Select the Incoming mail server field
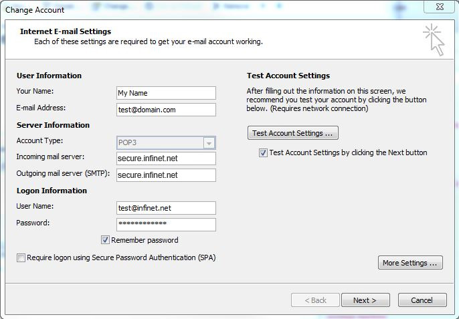 point(166,158)
